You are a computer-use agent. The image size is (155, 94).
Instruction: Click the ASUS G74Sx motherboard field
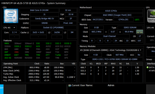(111, 11)
